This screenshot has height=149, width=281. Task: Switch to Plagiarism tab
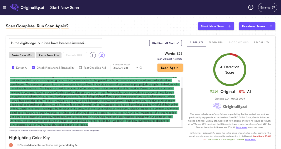coord(216,43)
